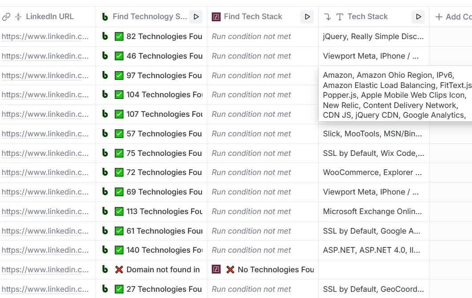Select the 46 Technologies Found cell
Screen dimensions: 472x298
click(151, 56)
